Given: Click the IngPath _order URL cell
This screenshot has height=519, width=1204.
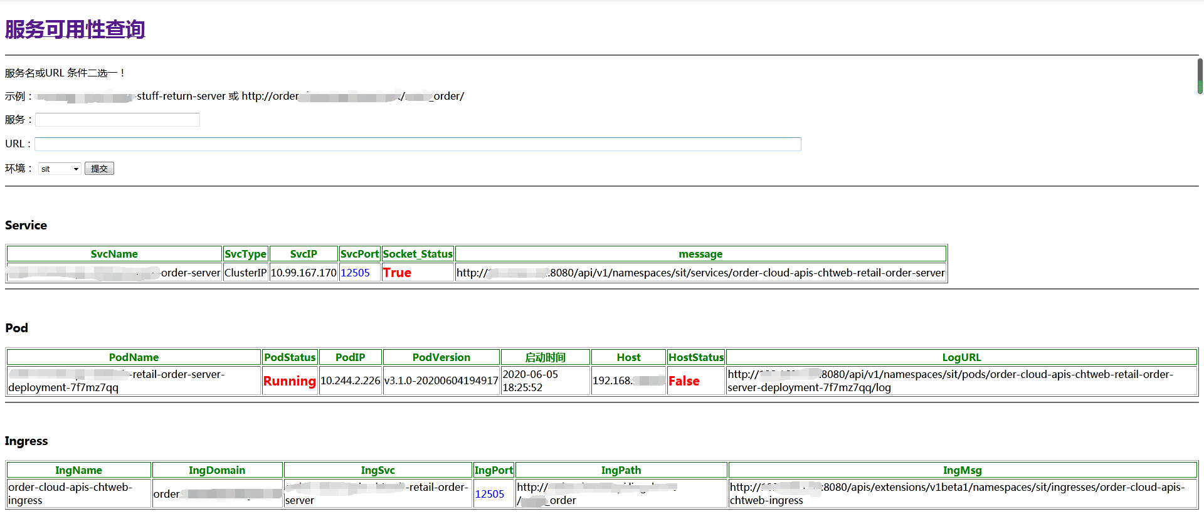Looking at the screenshot, I should click(621, 493).
